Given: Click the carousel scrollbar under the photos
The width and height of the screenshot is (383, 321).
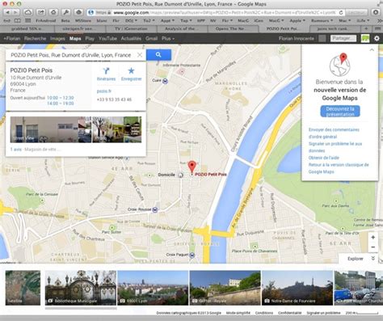Looking at the screenshot, I should click(81, 308).
